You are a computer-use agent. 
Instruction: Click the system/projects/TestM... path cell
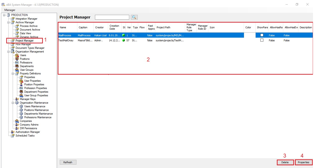pyautogui.click(x=170, y=40)
